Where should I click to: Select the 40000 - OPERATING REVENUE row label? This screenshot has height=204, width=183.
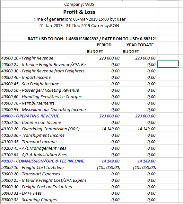tap(43, 116)
